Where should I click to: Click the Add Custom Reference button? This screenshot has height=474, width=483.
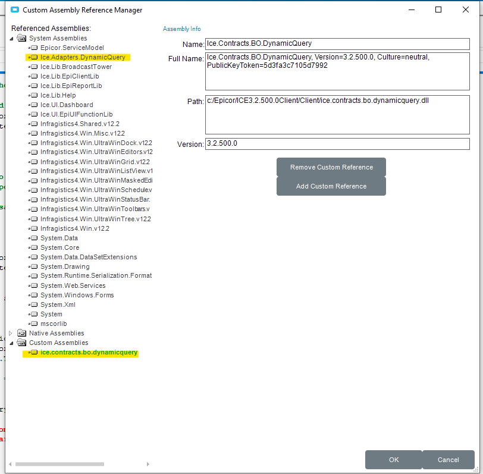click(331, 186)
